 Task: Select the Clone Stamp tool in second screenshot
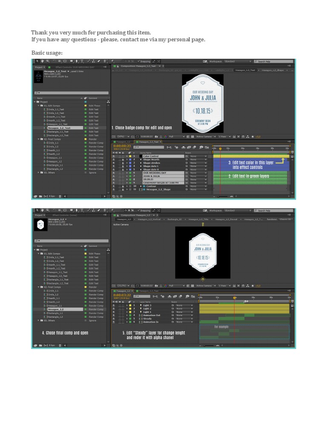94,210
